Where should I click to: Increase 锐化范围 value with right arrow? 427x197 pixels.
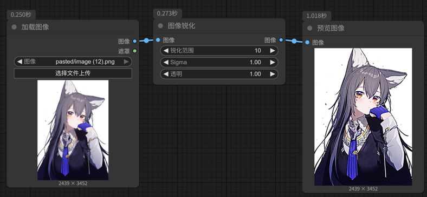(x=273, y=51)
